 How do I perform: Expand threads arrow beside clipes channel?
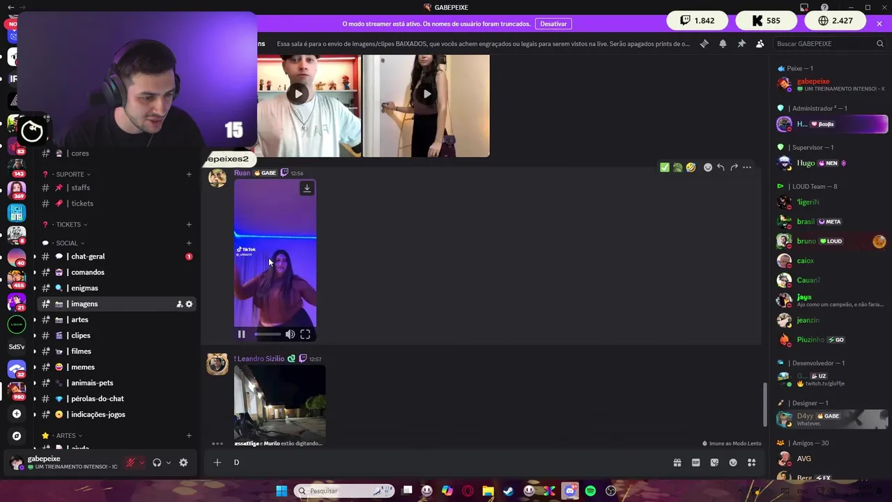point(35,335)
